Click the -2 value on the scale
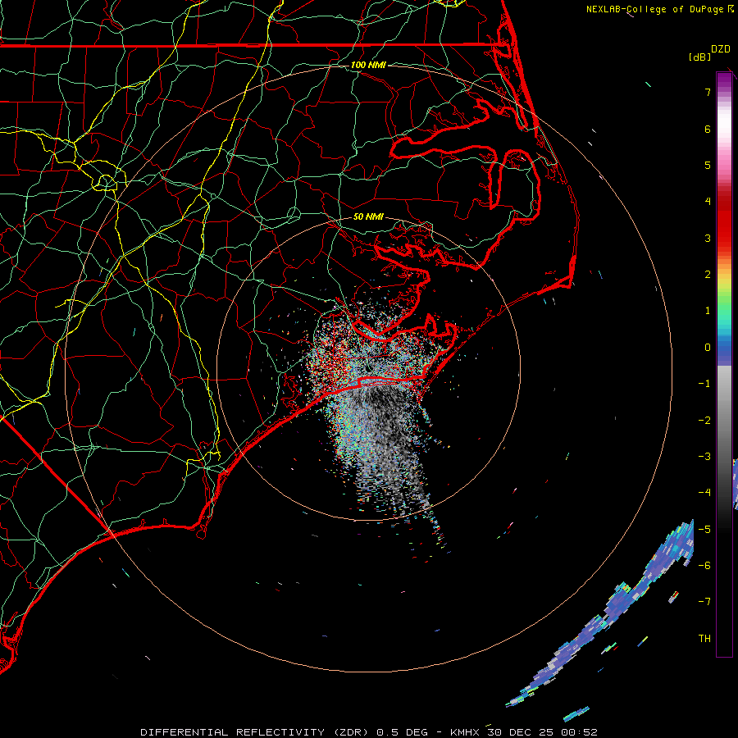 (x=704, y=421)
